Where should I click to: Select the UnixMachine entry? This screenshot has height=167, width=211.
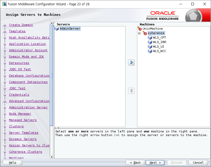click(x=153, y=29)
